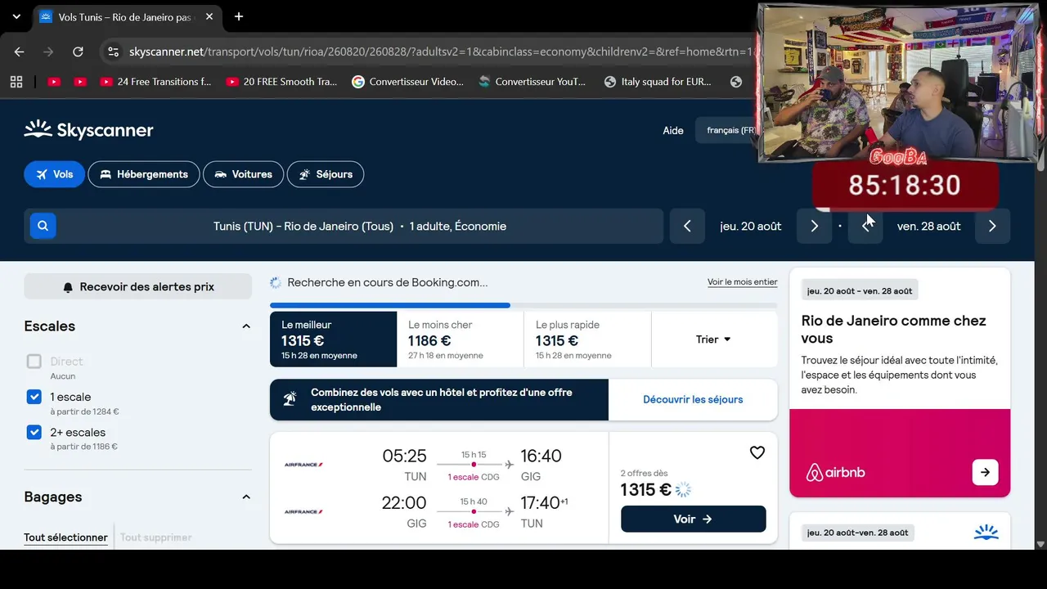
Task: Click the last globe bookmark icon
Action: tap(736, 82)
